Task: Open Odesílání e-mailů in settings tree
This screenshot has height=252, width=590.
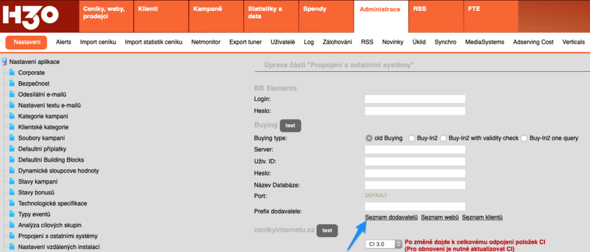Action: 42,94
